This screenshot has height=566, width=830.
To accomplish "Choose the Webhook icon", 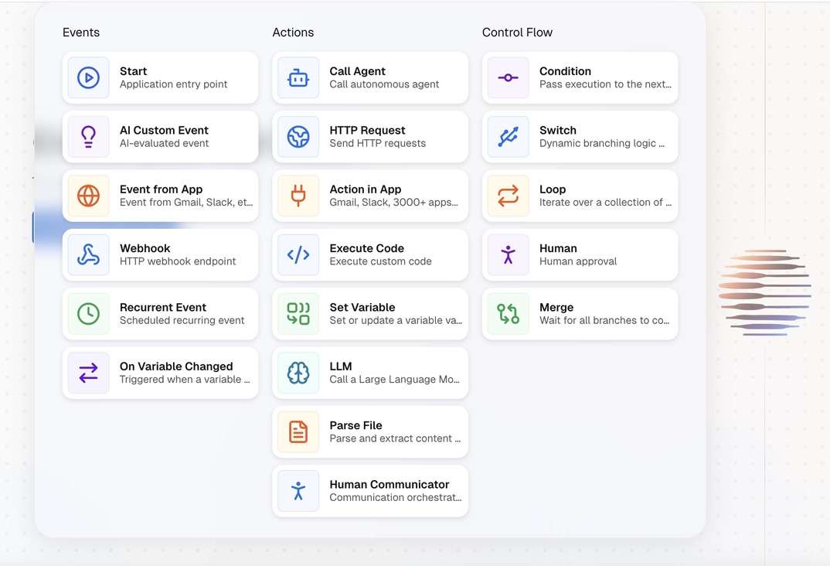I will [88, 254].
